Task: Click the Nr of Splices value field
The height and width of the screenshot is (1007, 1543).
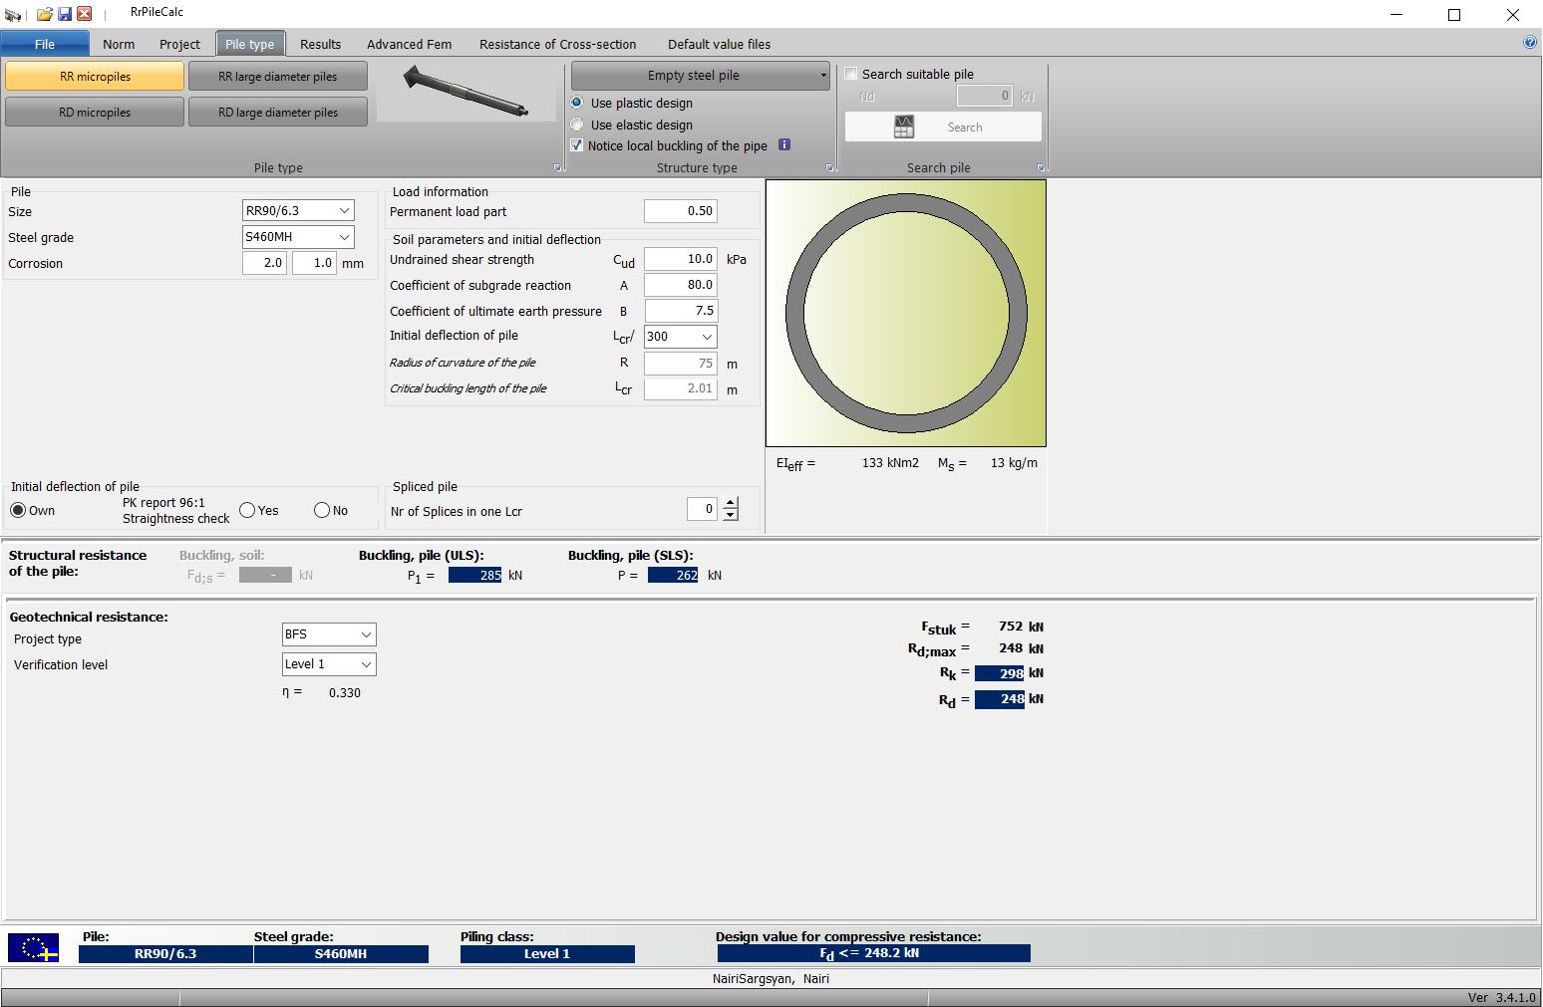Action: pyautogui.click(x=703, y=509)
